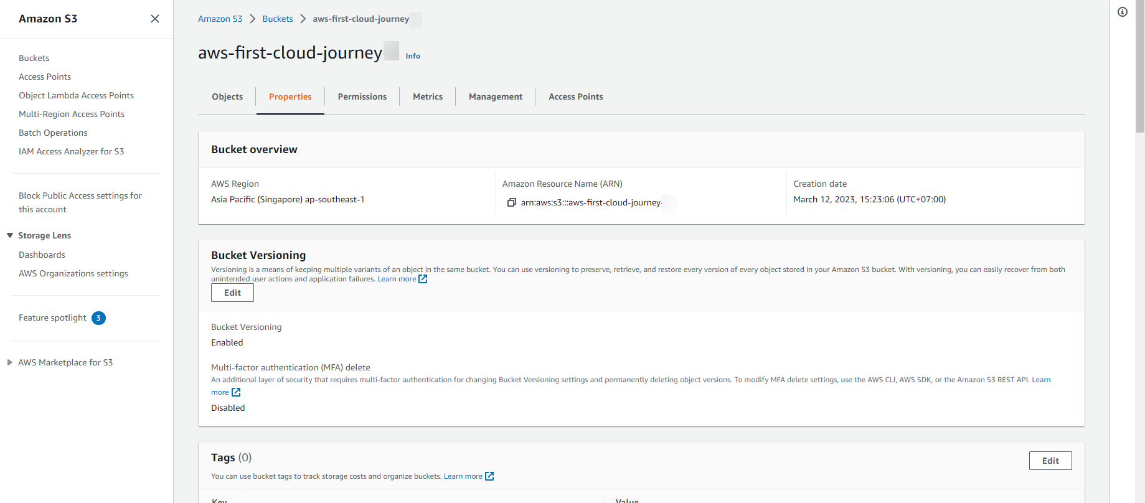Click the Bucket overview heading
This screenshot has width=1145, height=503.
[254, 149]
